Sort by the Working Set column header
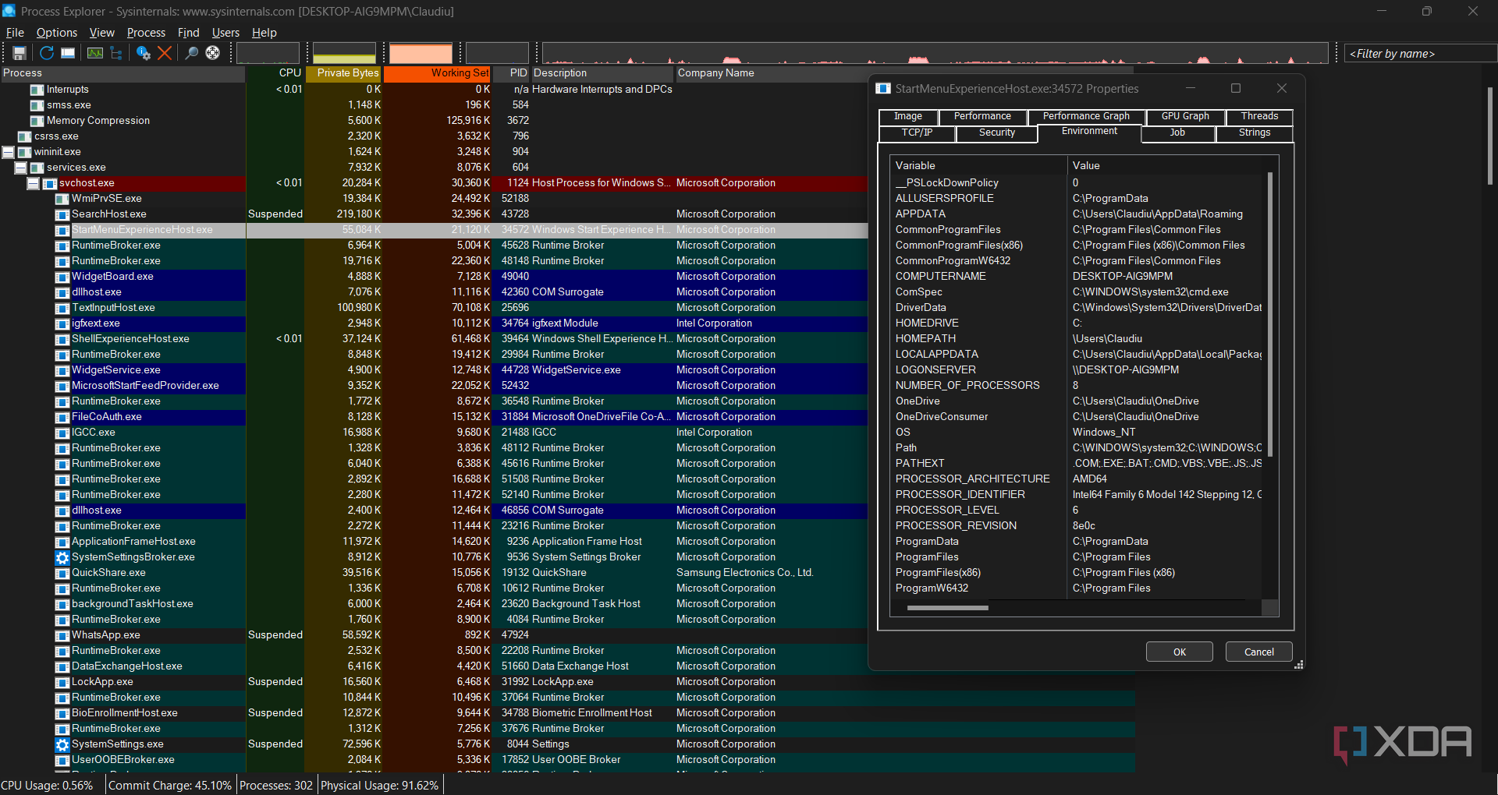The width and height of the screenshot is (1498, 795). [438, 73]
